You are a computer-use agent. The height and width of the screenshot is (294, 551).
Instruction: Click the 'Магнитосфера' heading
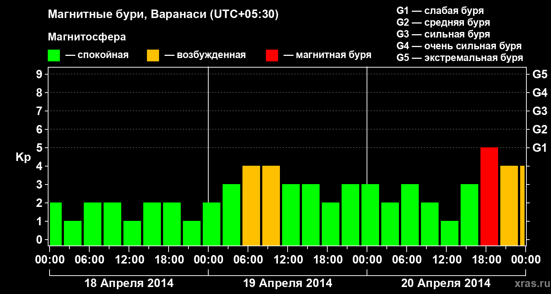87,37
